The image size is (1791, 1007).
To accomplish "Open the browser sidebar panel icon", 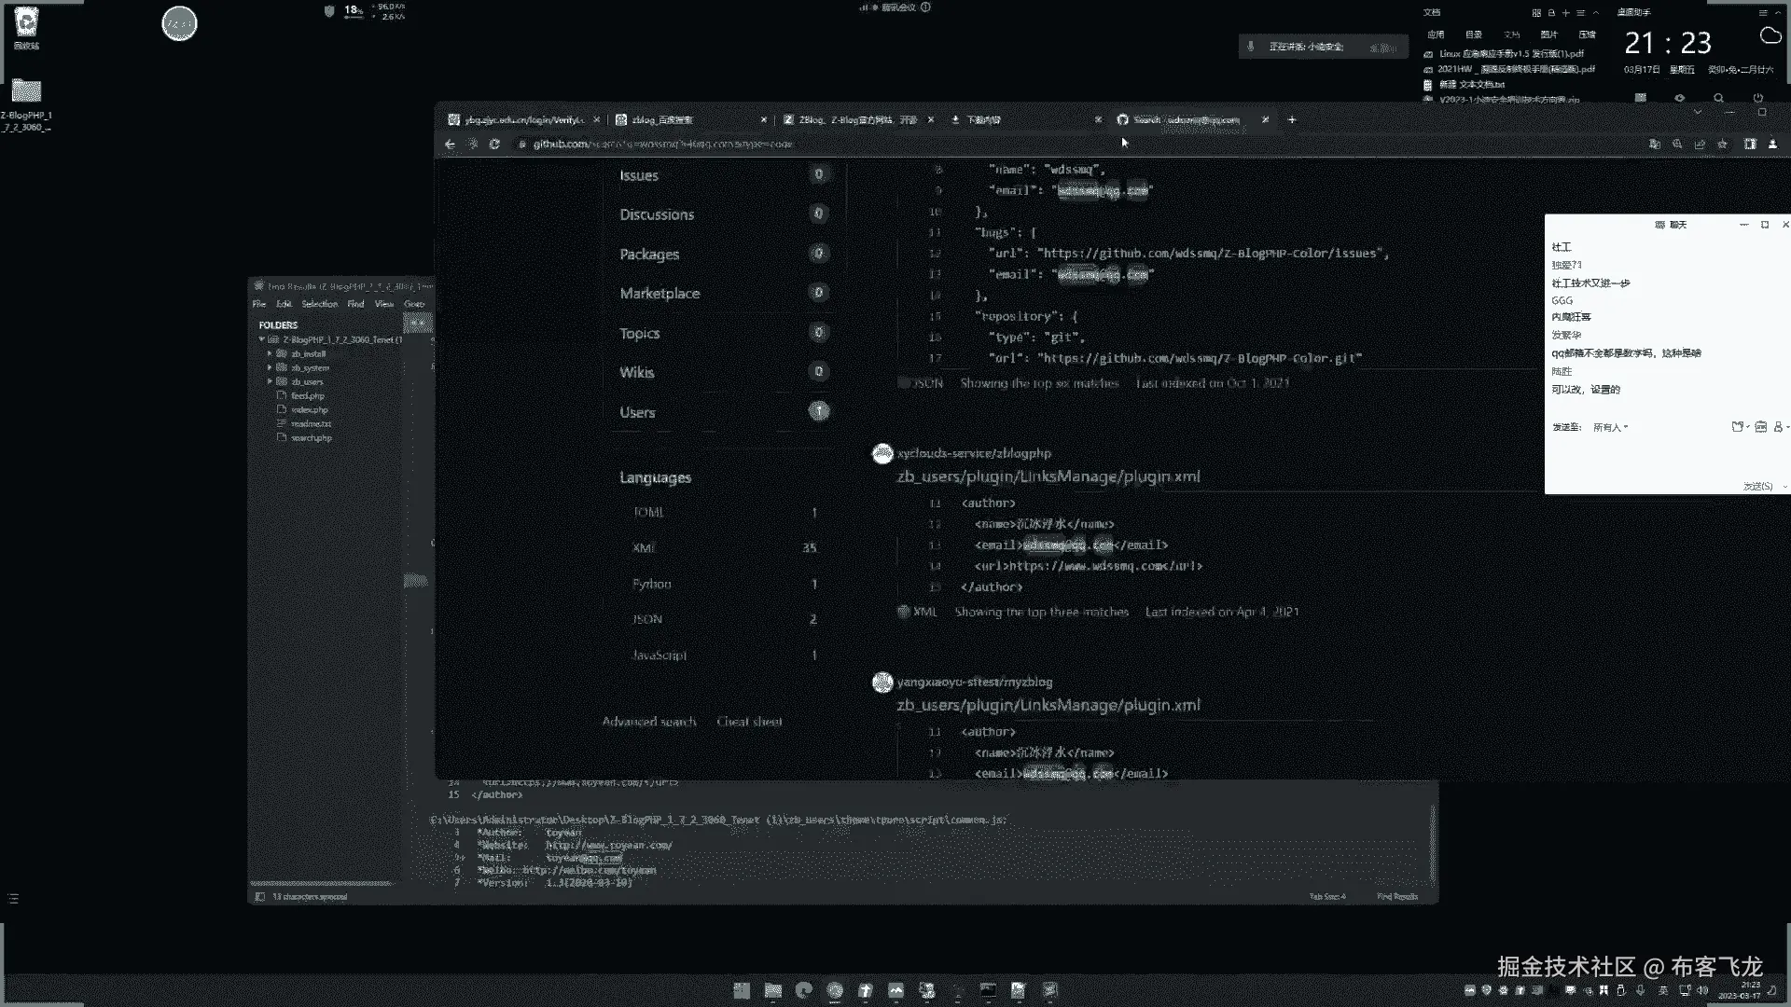I will coord(1750,145).
